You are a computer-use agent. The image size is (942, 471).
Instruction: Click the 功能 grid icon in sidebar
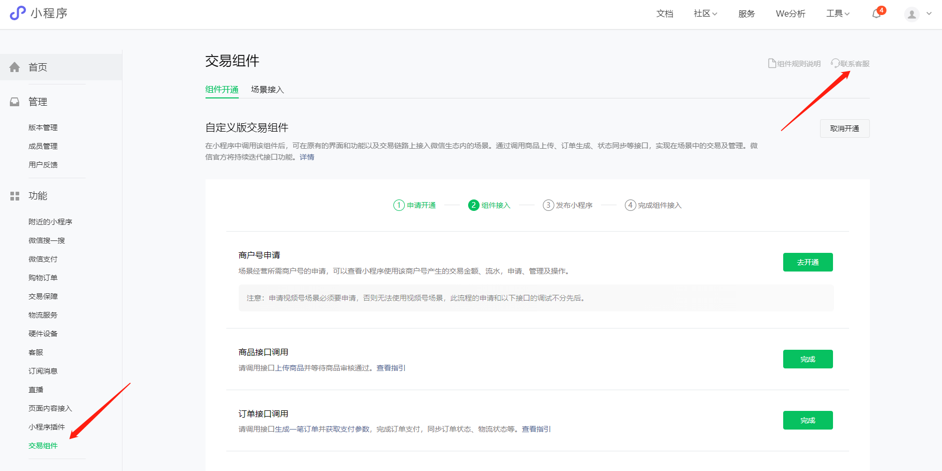tap(15, 196)
